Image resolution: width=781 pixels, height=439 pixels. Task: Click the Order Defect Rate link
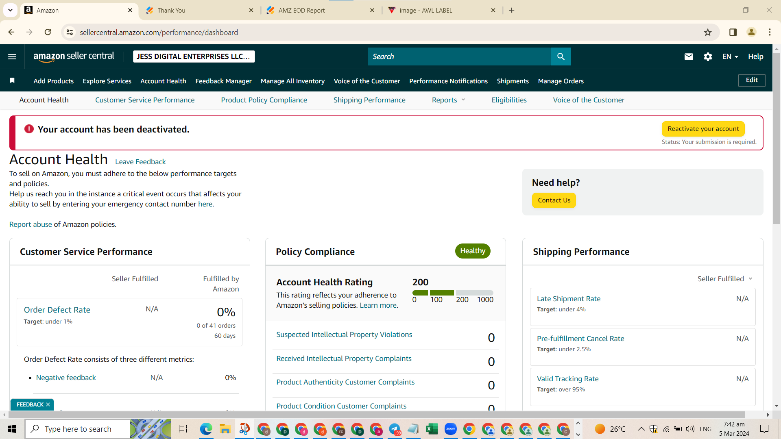click(x=57, y=310)
